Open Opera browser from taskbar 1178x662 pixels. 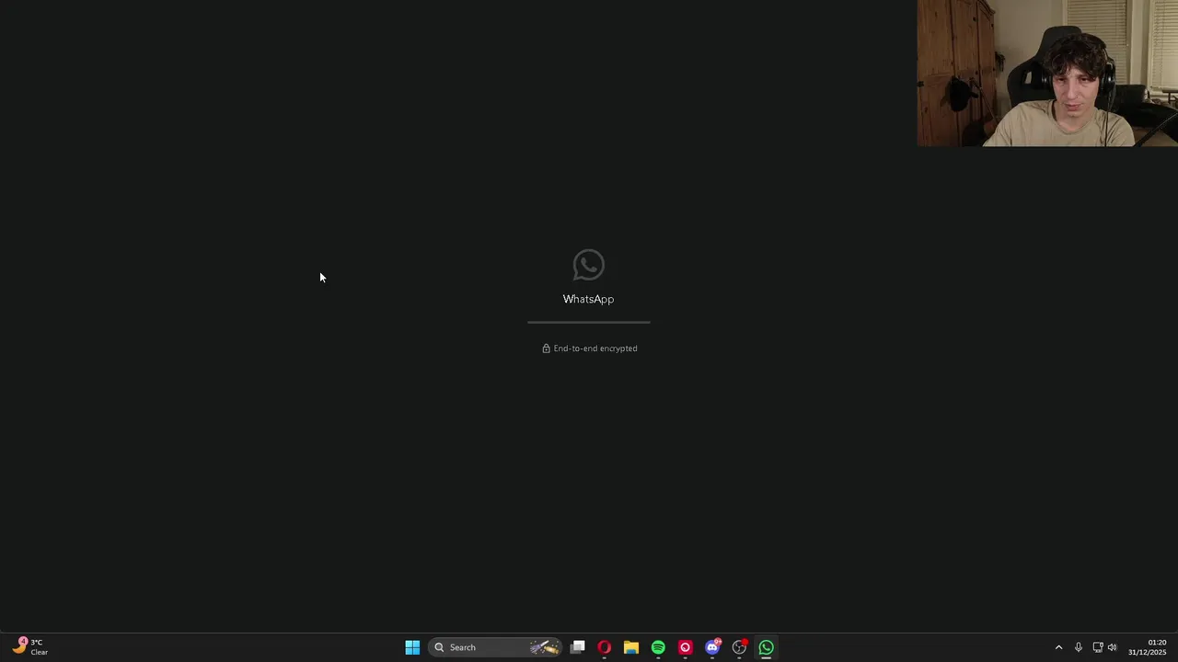[x=605, y=647]
